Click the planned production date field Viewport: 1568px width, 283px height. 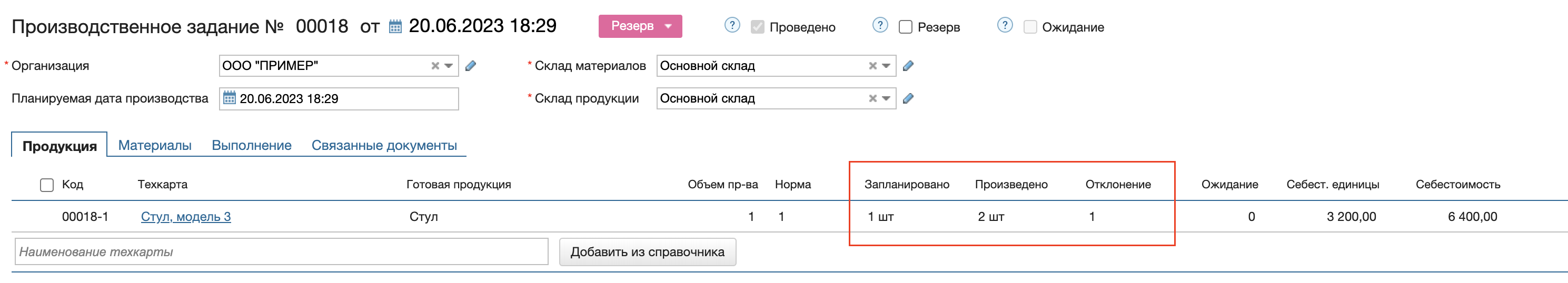click(x=339, y=98)
